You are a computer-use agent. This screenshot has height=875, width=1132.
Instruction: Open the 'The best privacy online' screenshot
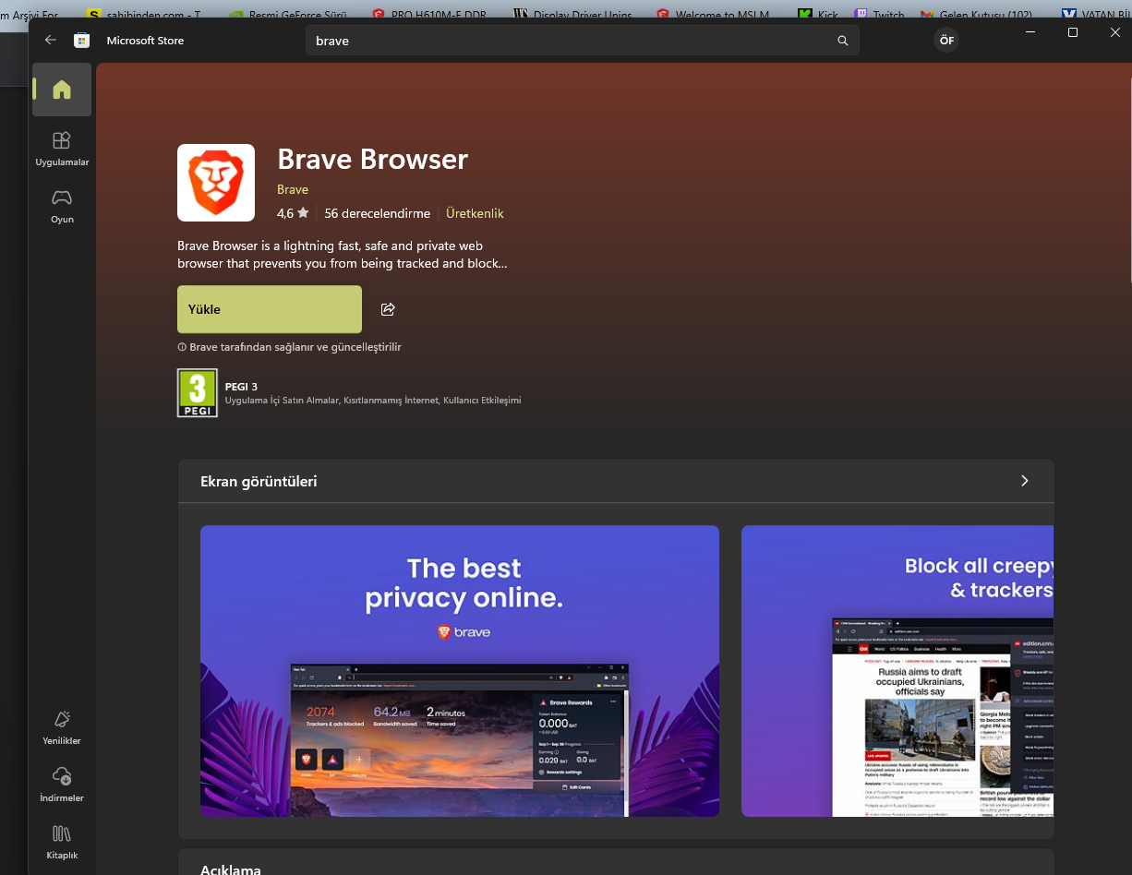460,671
